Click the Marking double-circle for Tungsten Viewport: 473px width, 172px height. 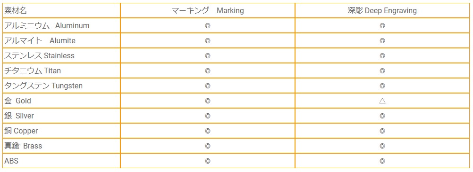click(208, 86)
